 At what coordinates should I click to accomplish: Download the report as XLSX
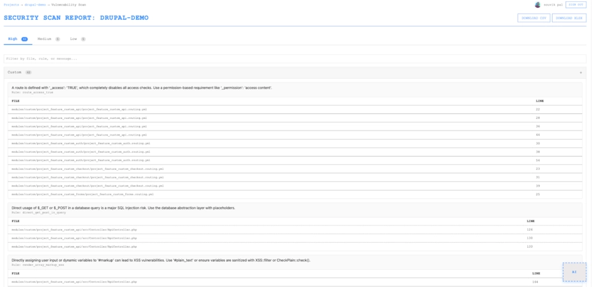coord(569,18)
